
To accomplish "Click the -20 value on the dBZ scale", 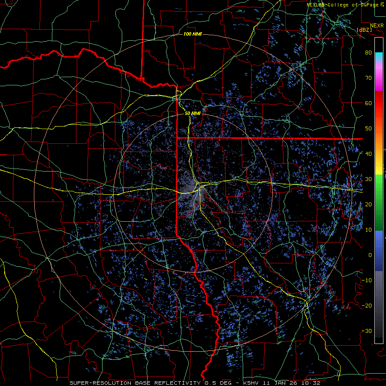I will pos(367,305).
